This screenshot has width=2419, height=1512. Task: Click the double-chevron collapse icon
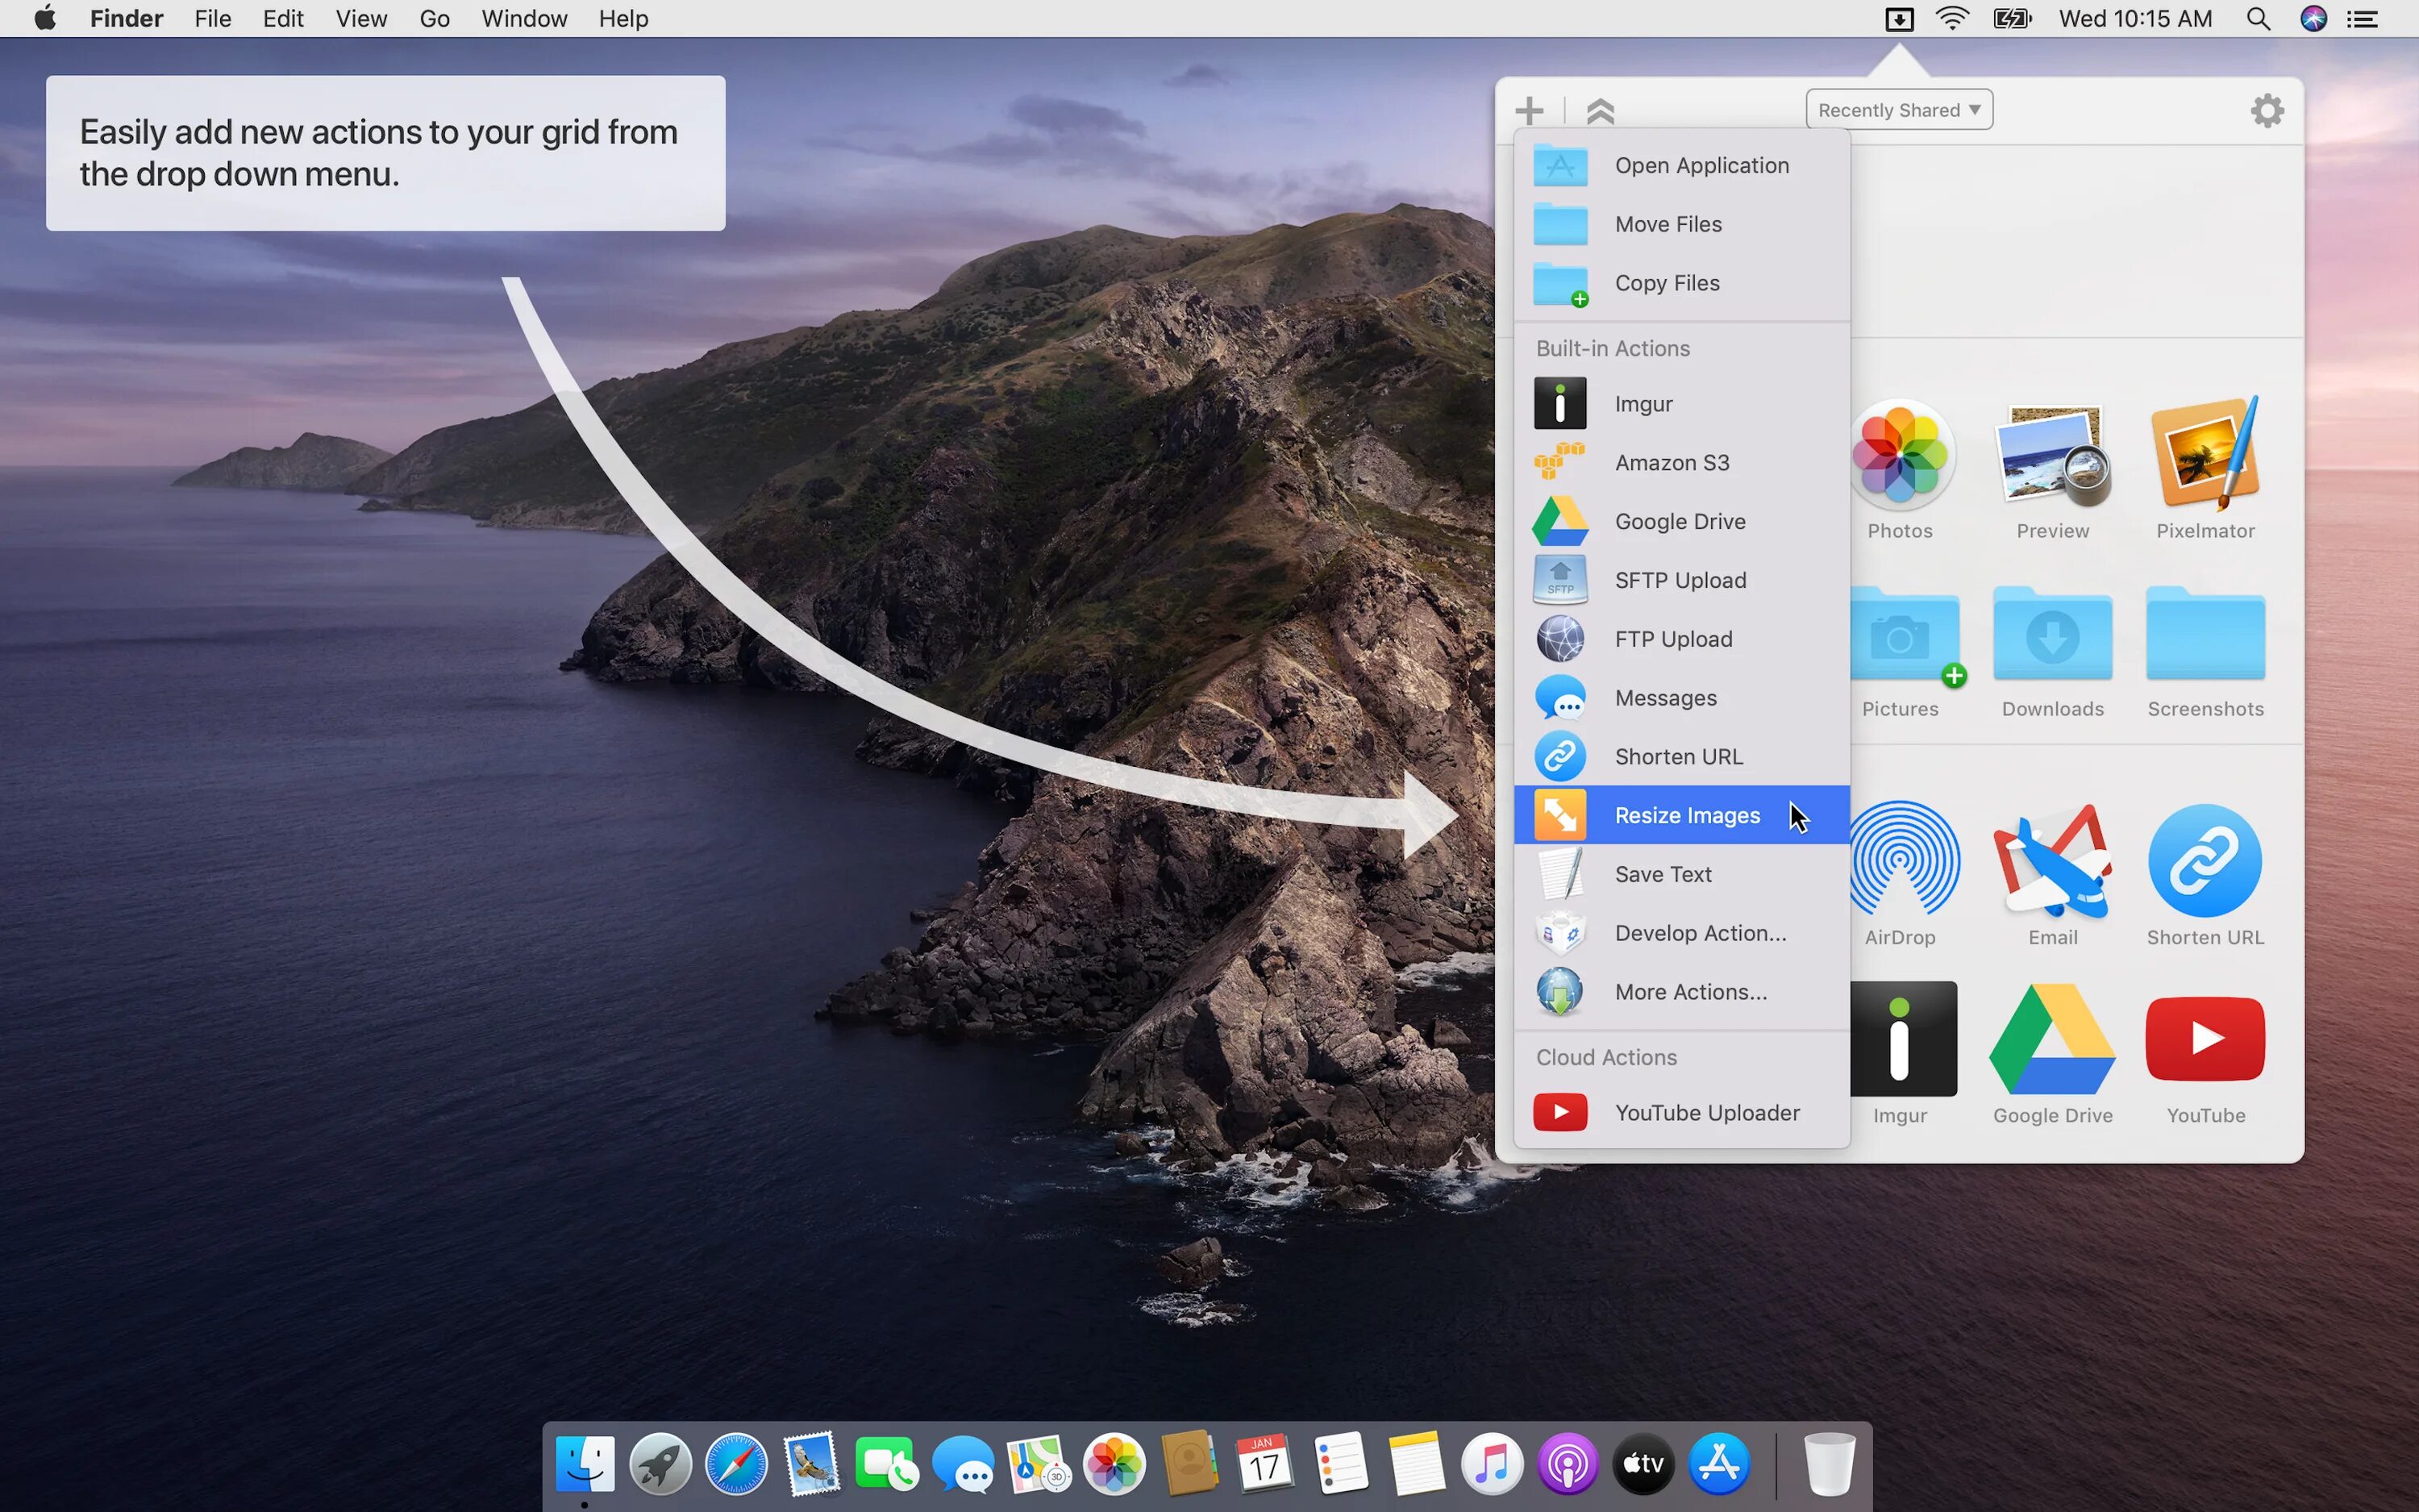(x=1599, y=111)
